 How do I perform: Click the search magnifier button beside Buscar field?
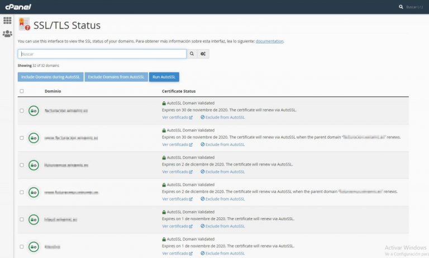click(x=192, y=54)
